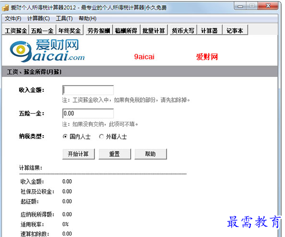Image resolution: width=285 pixels, height=237 pixels.
Task: Open the 帮助(H) menu
Action: click(x=87, y=18)
